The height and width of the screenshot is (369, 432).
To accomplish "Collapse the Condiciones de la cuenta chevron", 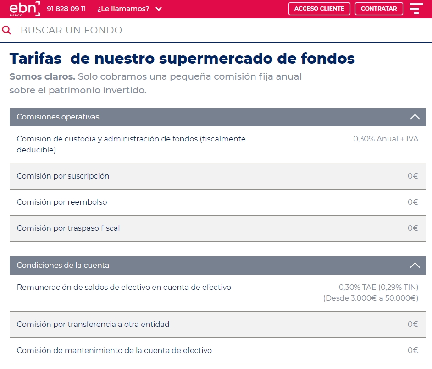I will pos(415,265).
